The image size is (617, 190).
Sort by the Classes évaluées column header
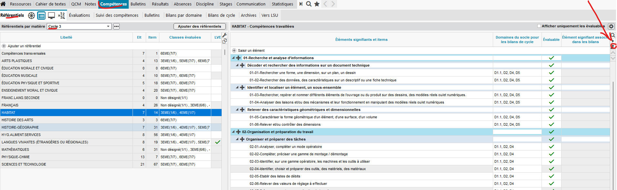pyautogui.click(x=185, y=37)
